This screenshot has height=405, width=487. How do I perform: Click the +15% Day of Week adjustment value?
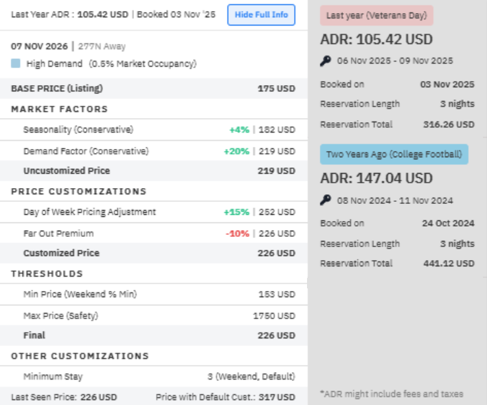point(237,212)
